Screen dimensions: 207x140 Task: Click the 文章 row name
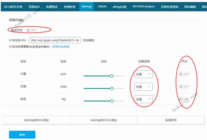(x=23, y=74)
